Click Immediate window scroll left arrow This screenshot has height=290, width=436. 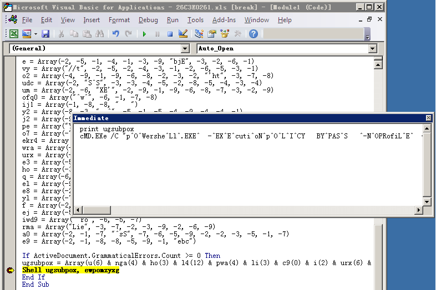click(x=78, y=210)
